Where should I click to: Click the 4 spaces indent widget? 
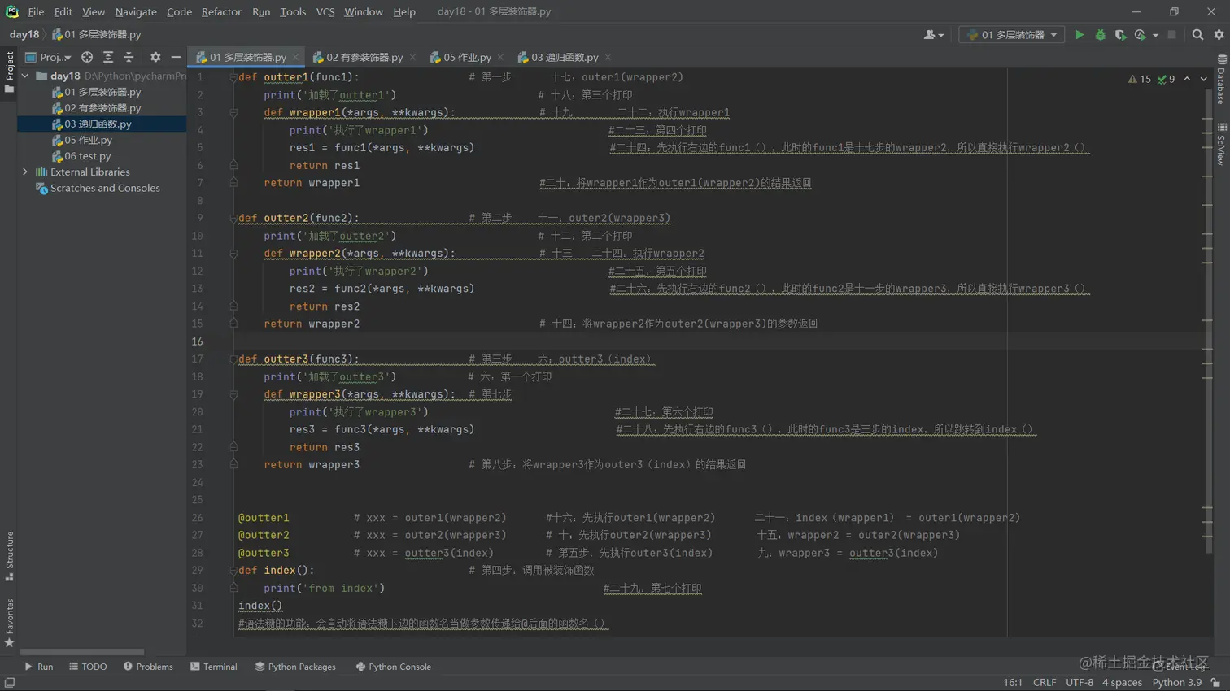[1122, 683]
